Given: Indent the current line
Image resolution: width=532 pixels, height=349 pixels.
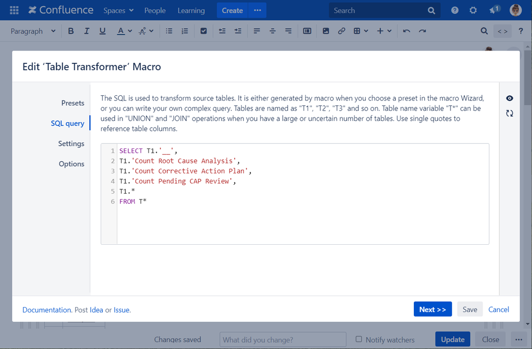Looking at the screenshot, I should (x=238, y=31).
